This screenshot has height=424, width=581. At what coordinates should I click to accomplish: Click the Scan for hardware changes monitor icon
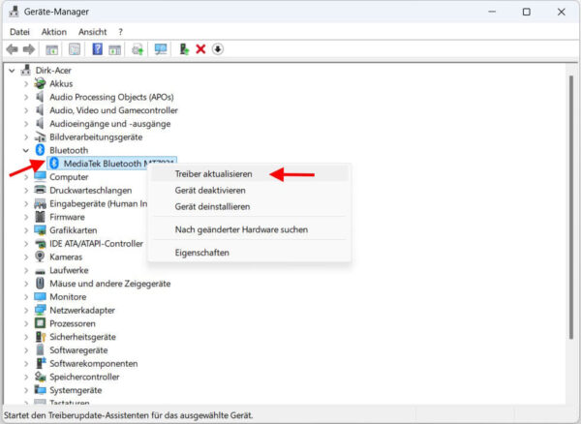click(161, 48)
